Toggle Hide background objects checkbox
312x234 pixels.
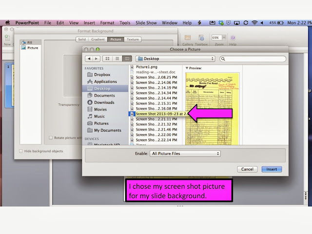(x=21, y=151)
